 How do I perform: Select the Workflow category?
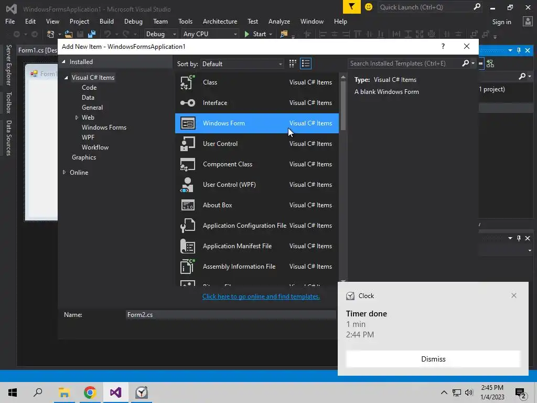tap(95, 147)
